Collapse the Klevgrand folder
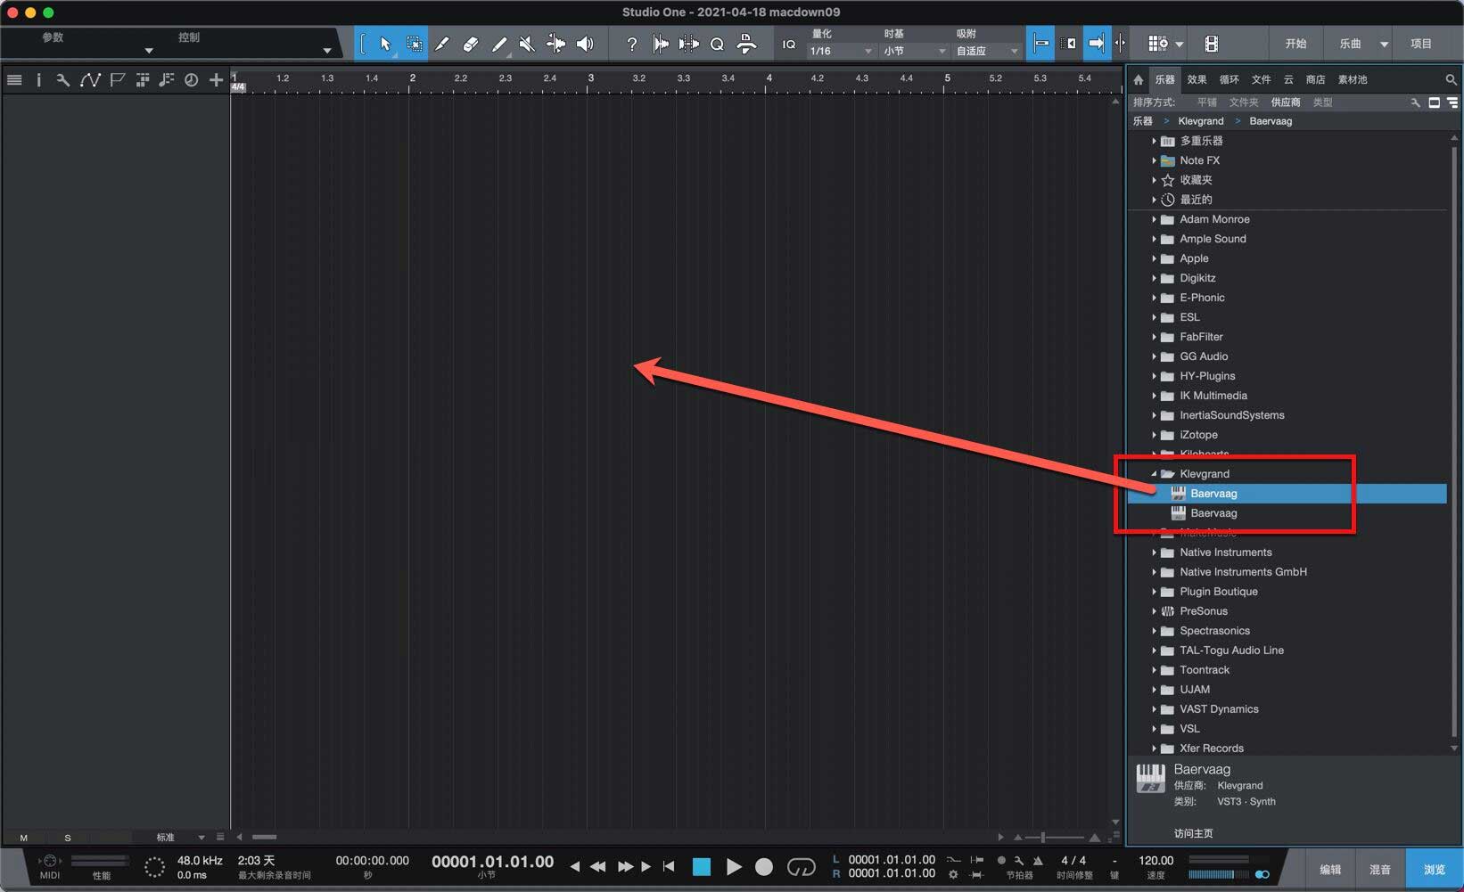The width and height of the screenshot is (1464, 892). pos(1154,474)
